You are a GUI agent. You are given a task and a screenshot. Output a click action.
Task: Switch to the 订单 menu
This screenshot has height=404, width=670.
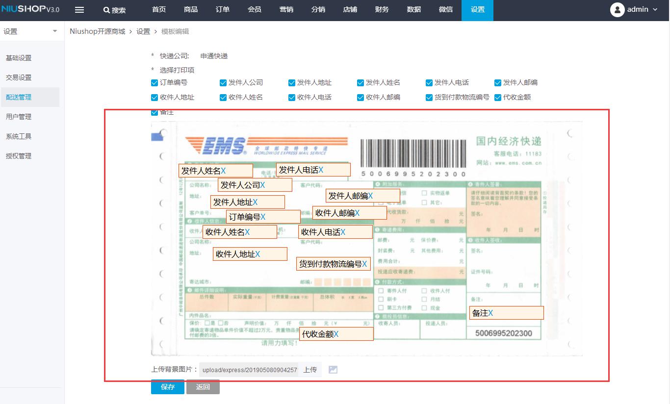click(223, 10)
